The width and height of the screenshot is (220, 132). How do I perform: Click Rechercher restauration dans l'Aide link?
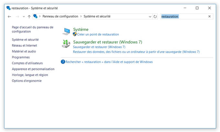point(109,62)
